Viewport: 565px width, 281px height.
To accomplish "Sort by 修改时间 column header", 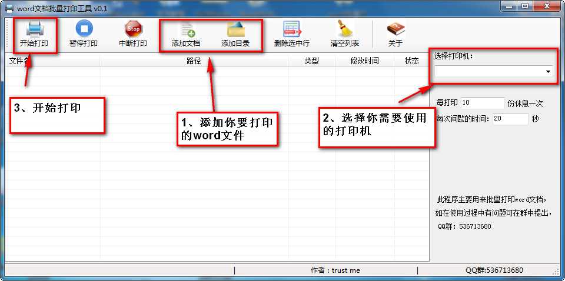I will pyautogui.click(x=365, y=61).
